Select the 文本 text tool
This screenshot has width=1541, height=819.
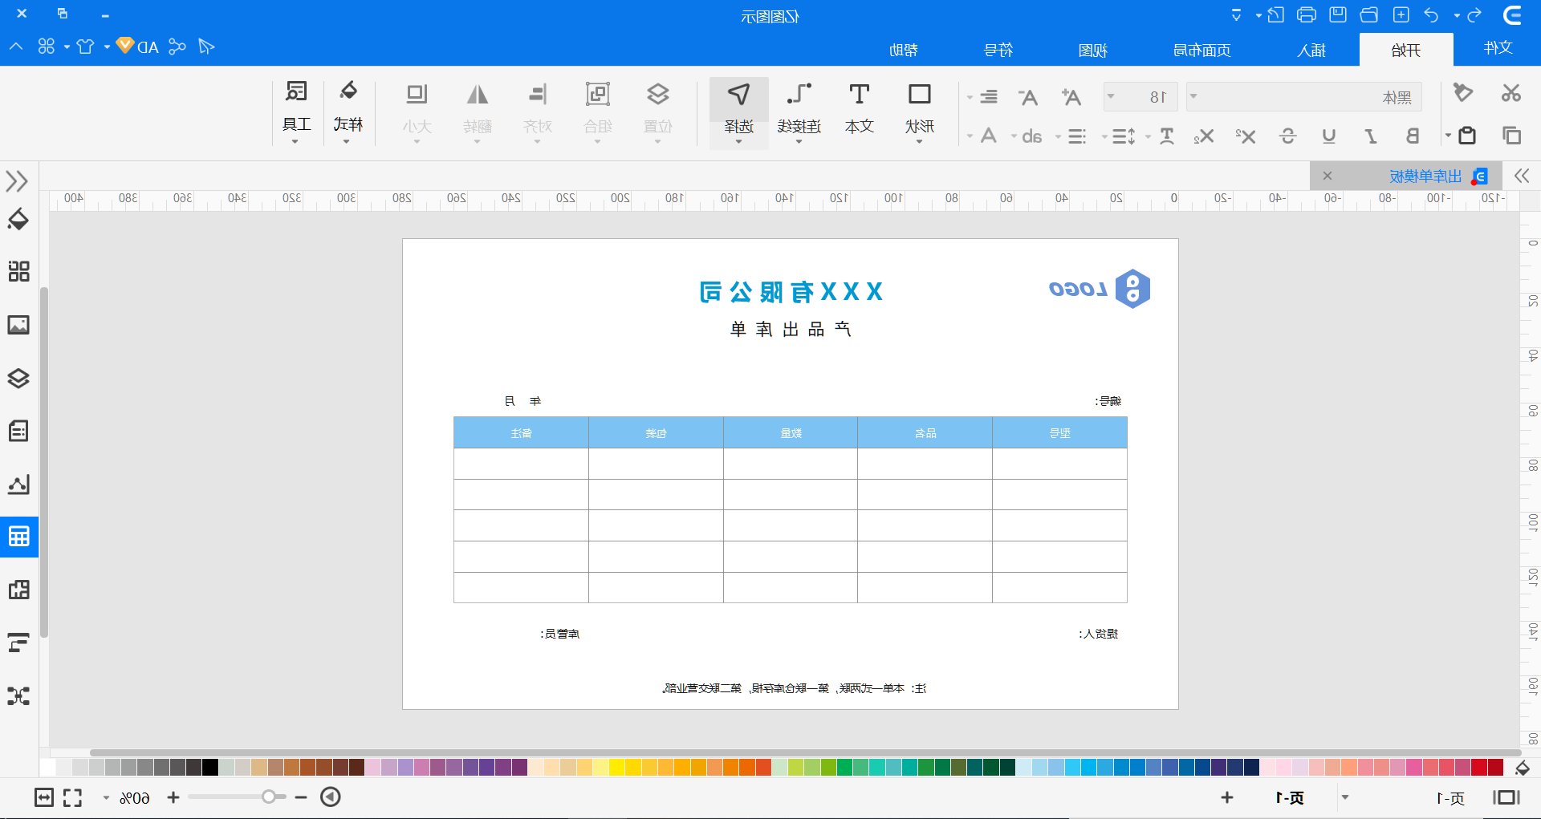[x=859, y=109]
